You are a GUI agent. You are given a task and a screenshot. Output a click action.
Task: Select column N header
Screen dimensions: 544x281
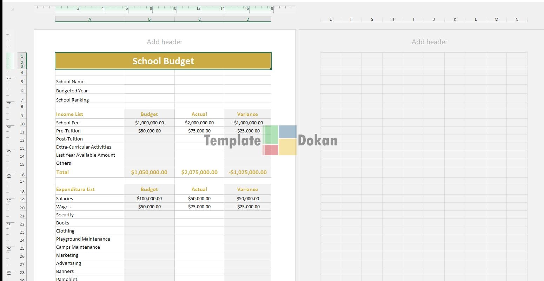(517, 19)
